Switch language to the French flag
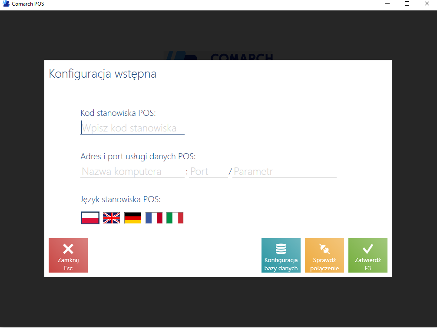 point(154,218)
